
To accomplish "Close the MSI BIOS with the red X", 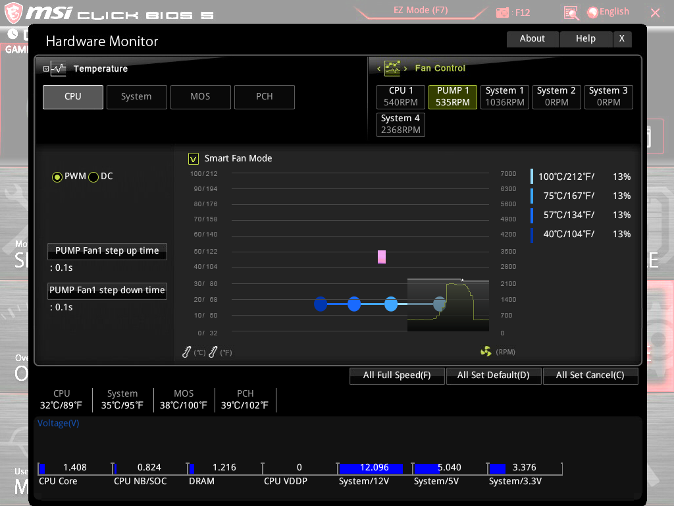I will (x=655, y=13).
